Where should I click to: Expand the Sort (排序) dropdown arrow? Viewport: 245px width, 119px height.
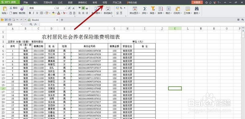163,13
